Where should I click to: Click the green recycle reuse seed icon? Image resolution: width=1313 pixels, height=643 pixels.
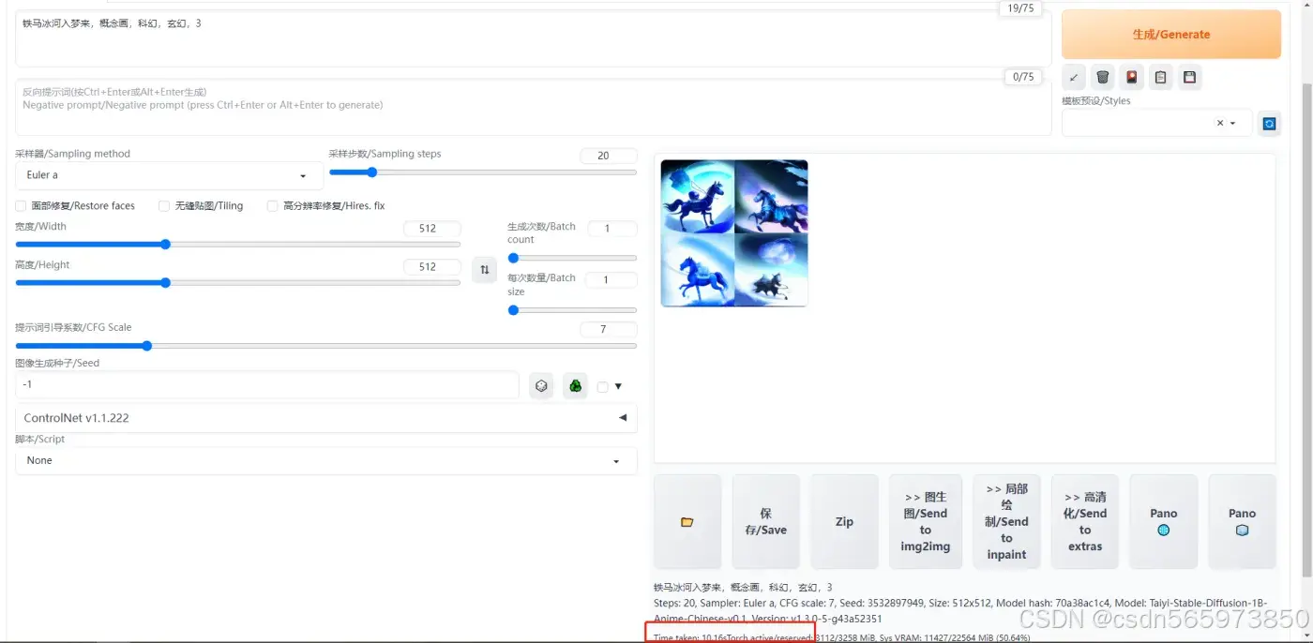tap(575, 385)
